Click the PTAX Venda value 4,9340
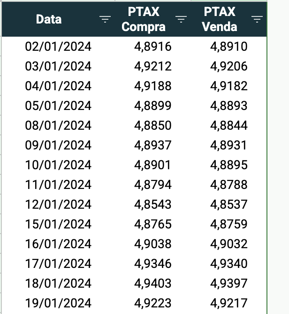Viewport: 289px width, 314px height. [x=228, y=263]
